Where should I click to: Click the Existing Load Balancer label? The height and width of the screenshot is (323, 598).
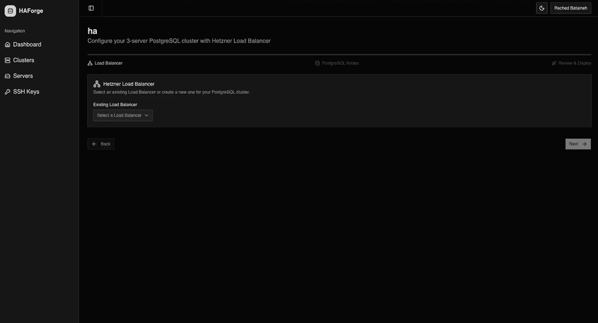click(115, 105)
